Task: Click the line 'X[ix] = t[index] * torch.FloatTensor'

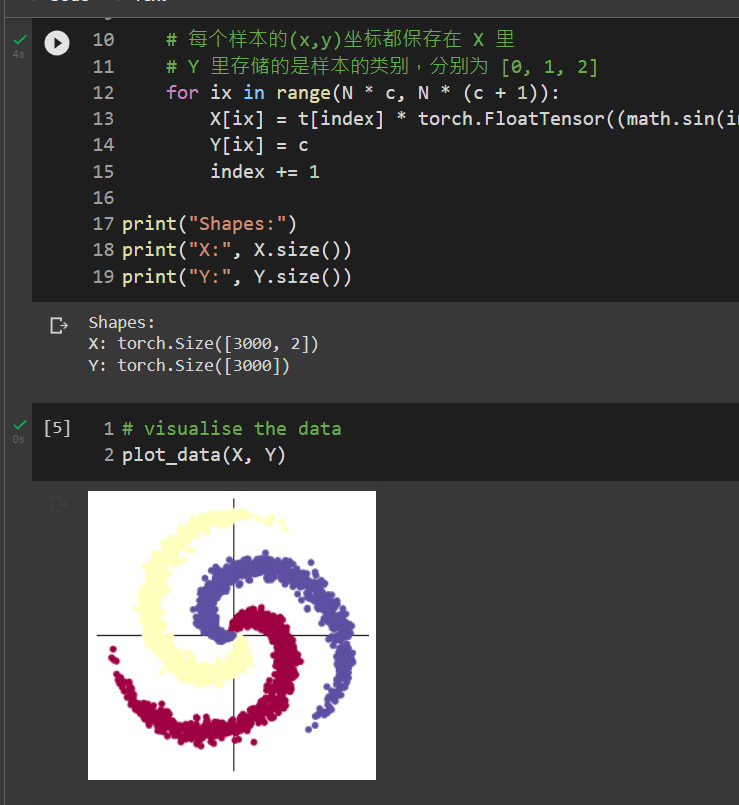Action: pos(474,119)
